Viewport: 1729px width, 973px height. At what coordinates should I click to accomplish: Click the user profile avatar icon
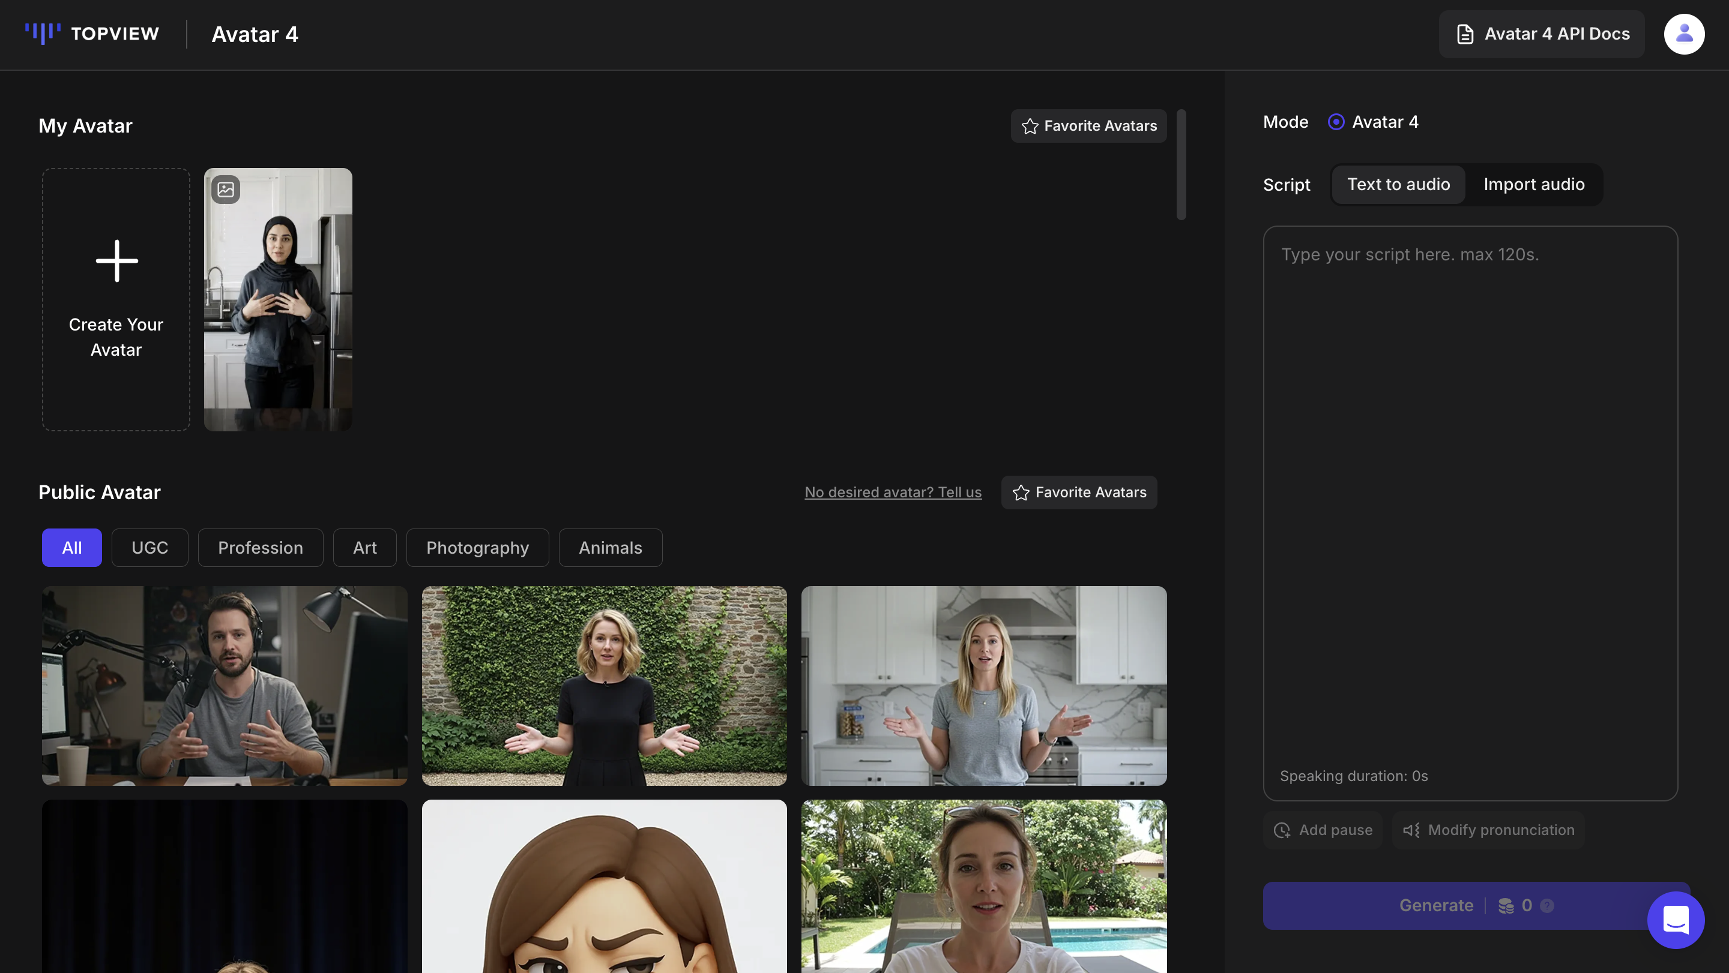point(1683,34)
